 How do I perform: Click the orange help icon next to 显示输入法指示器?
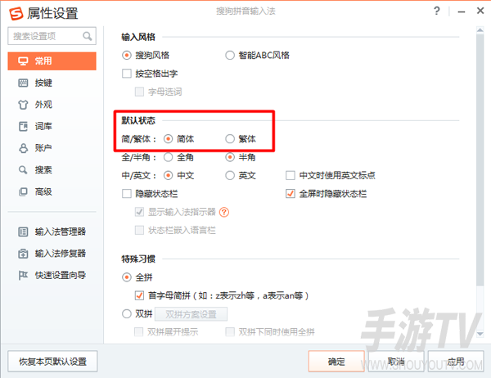click(224, 213)
